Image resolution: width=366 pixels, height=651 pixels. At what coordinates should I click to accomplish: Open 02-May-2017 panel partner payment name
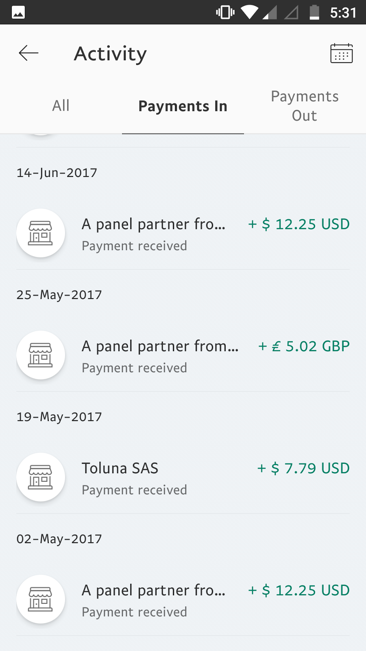coord(153,590)
